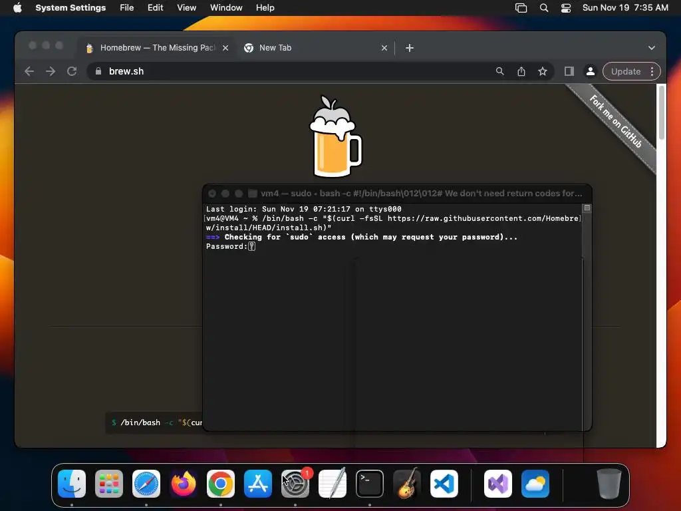Click the /bin/bash install command snippet

(154, 423)
